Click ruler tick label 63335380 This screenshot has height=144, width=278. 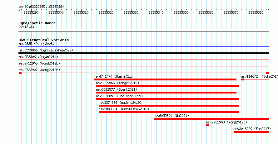256,12
